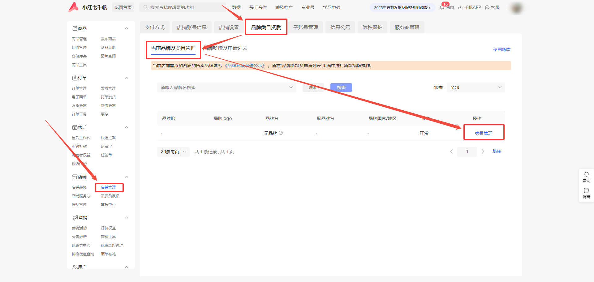Open 发布商品 in the sidebar
594x282 pixels.
[x=108, y=39]
